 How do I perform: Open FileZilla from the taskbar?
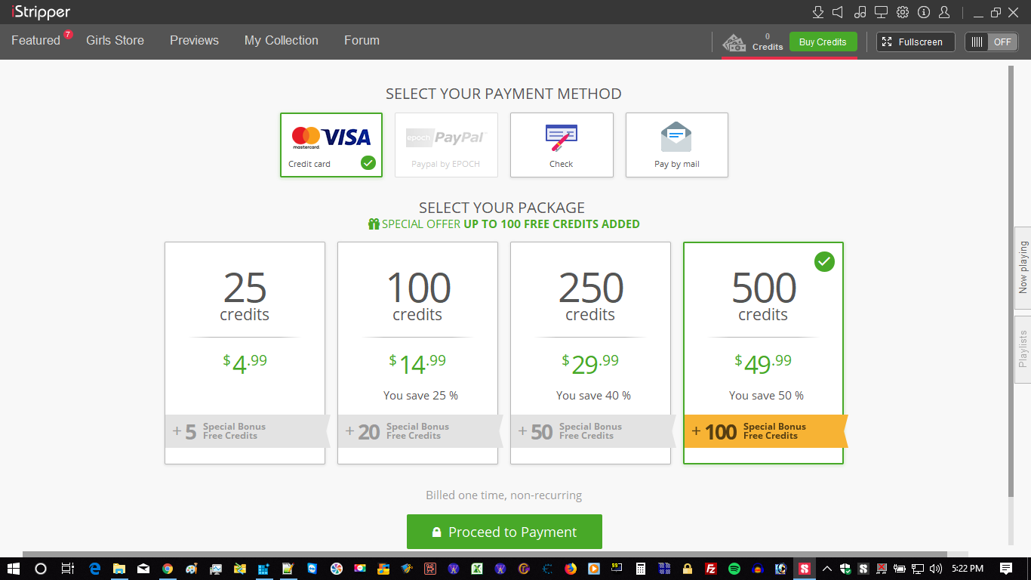710,569
